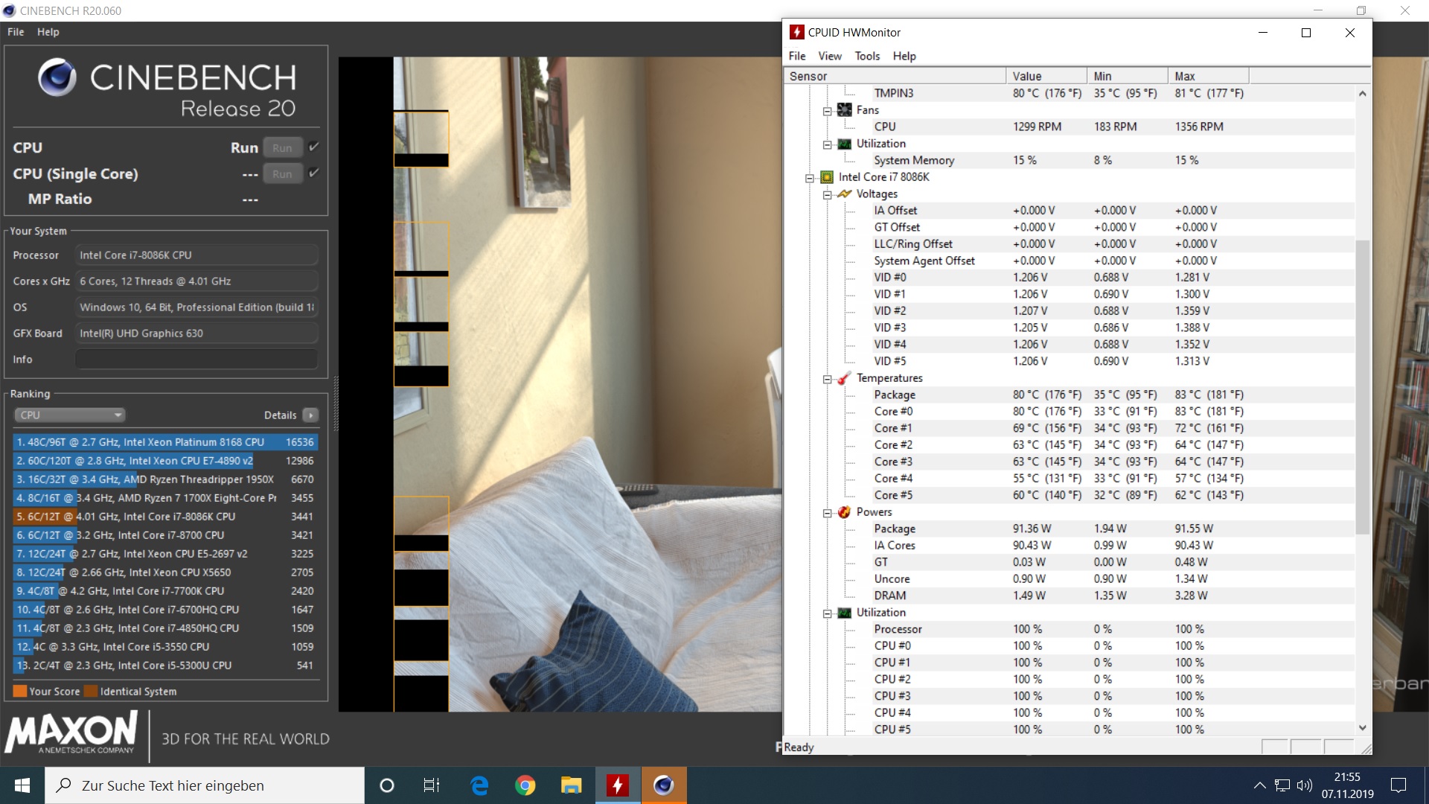The height and width of the screenshot is (804, 1429).
Task: Open Microsoft Edge from the taskbar
Action: coord(479,785)
